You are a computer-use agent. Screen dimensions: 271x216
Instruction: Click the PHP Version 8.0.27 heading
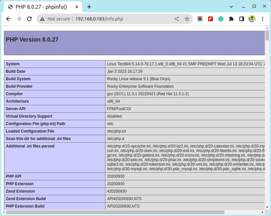32,40
